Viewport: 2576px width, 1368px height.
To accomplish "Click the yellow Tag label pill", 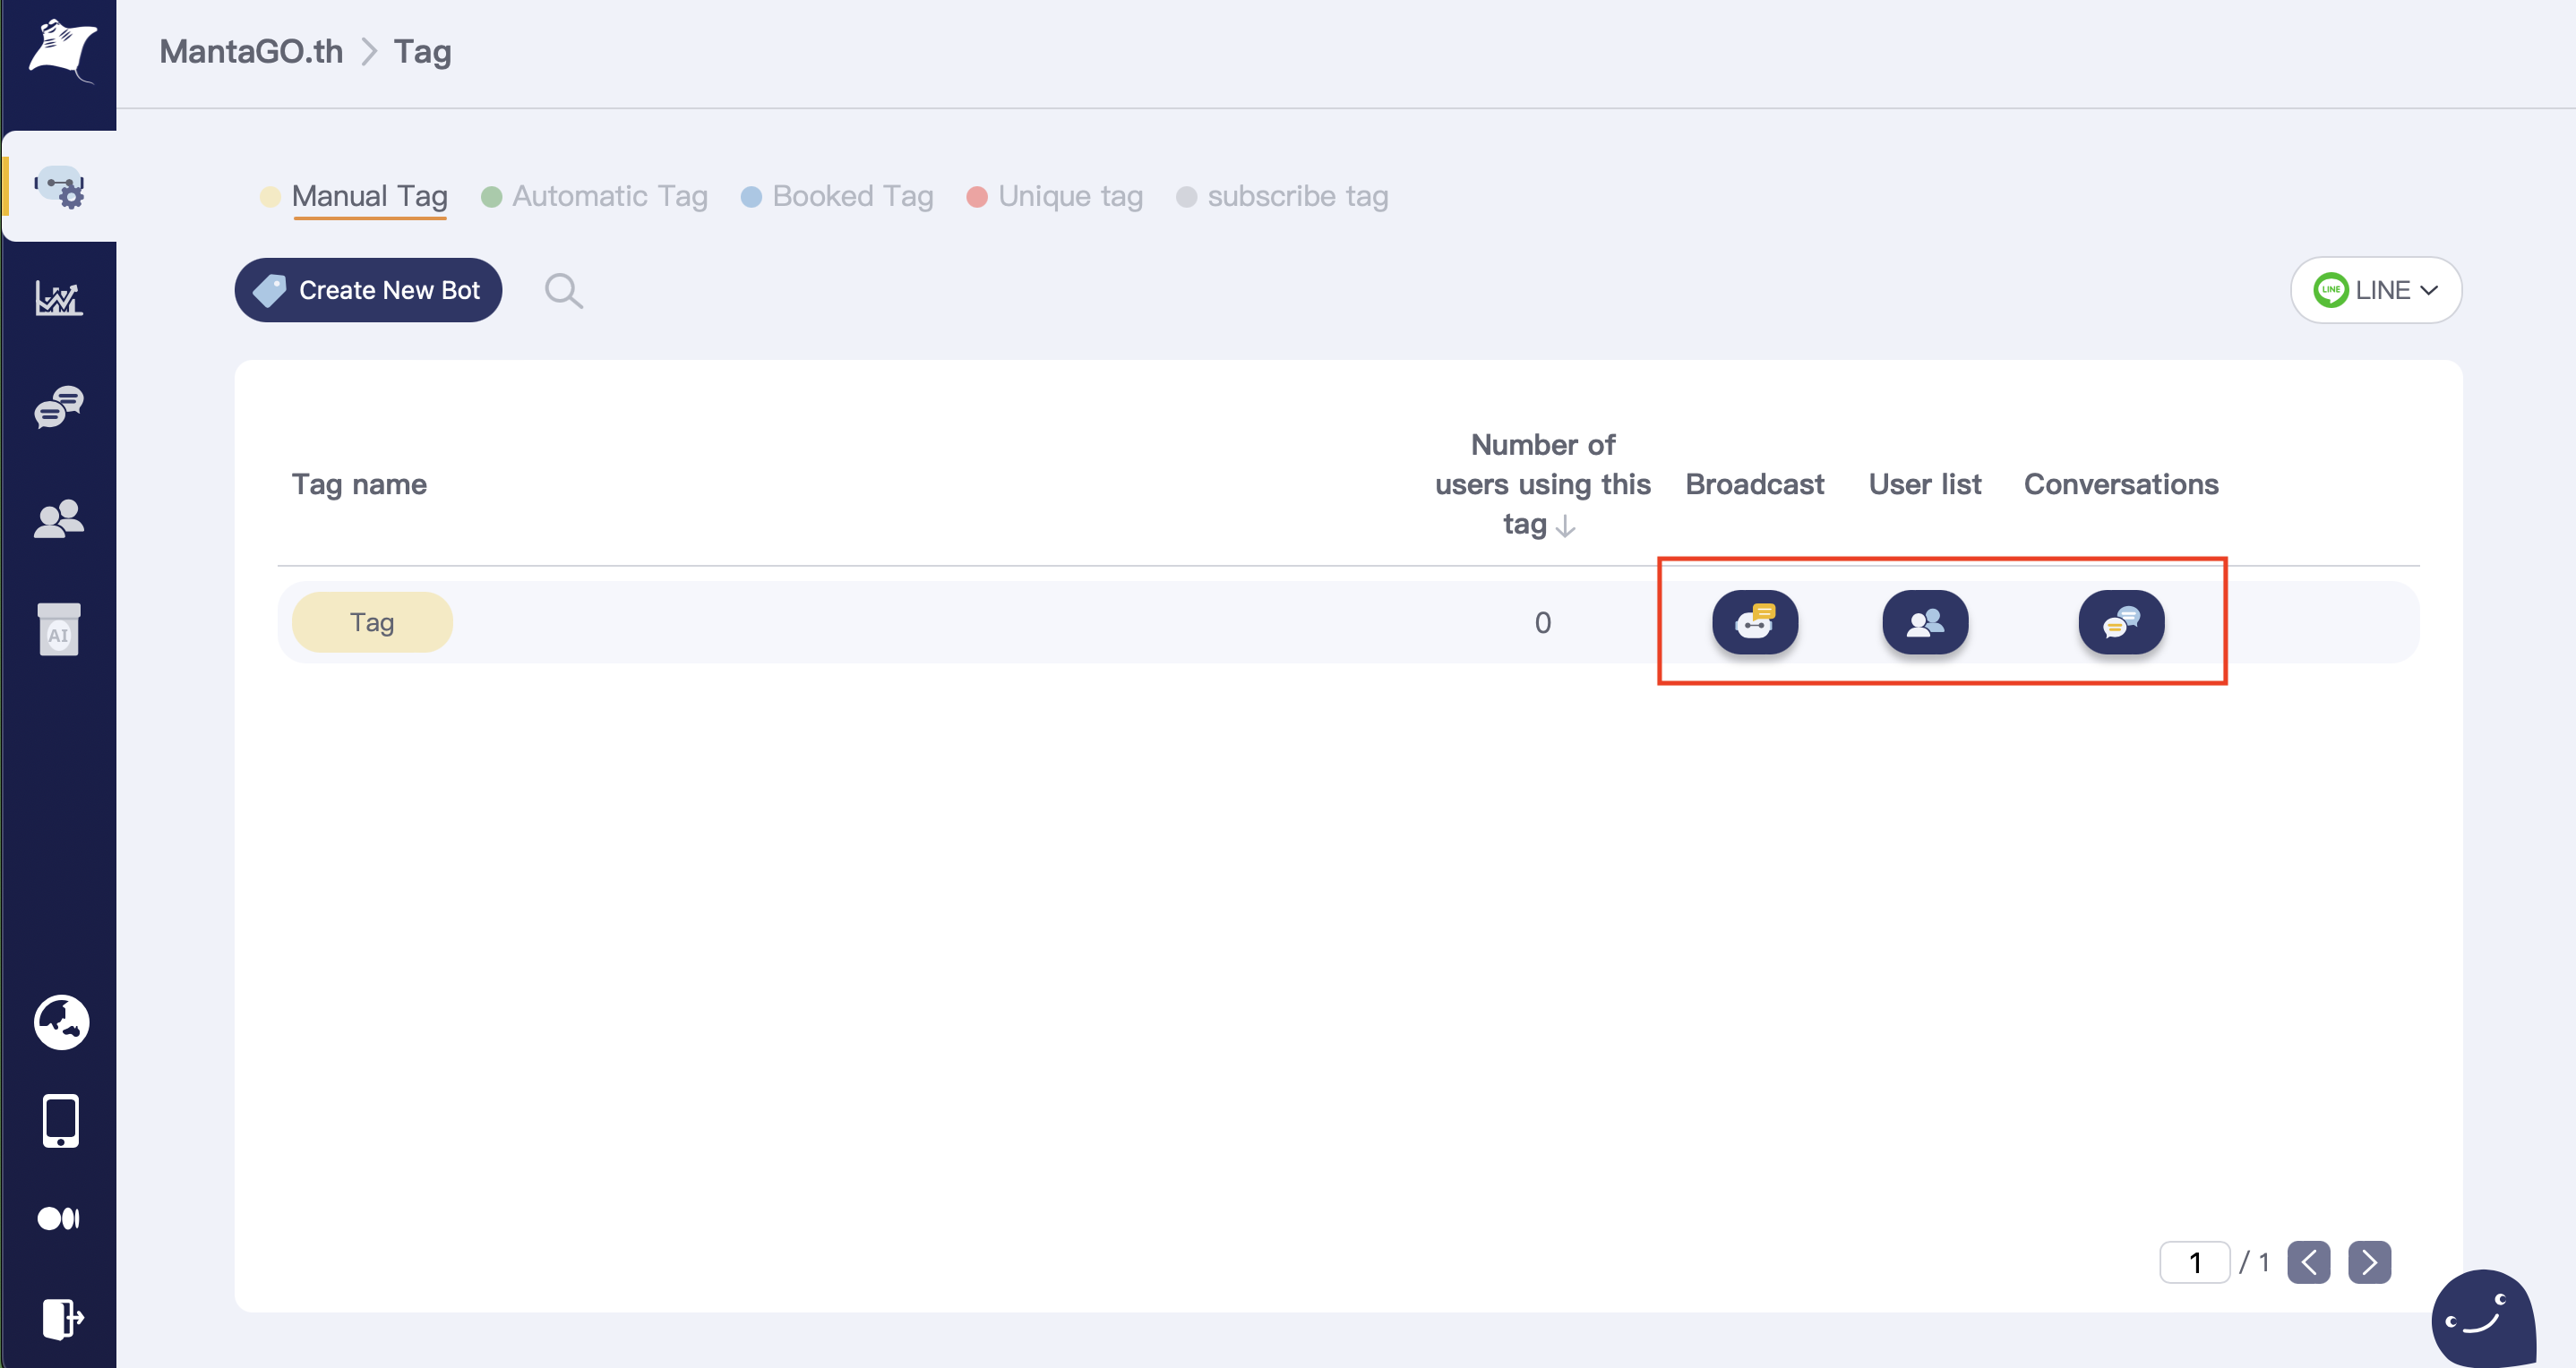I will tap(372, 621).
